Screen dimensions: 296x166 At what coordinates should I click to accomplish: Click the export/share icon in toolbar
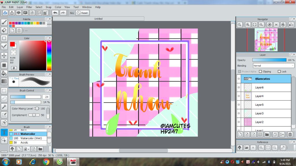(x=12, y=13)
